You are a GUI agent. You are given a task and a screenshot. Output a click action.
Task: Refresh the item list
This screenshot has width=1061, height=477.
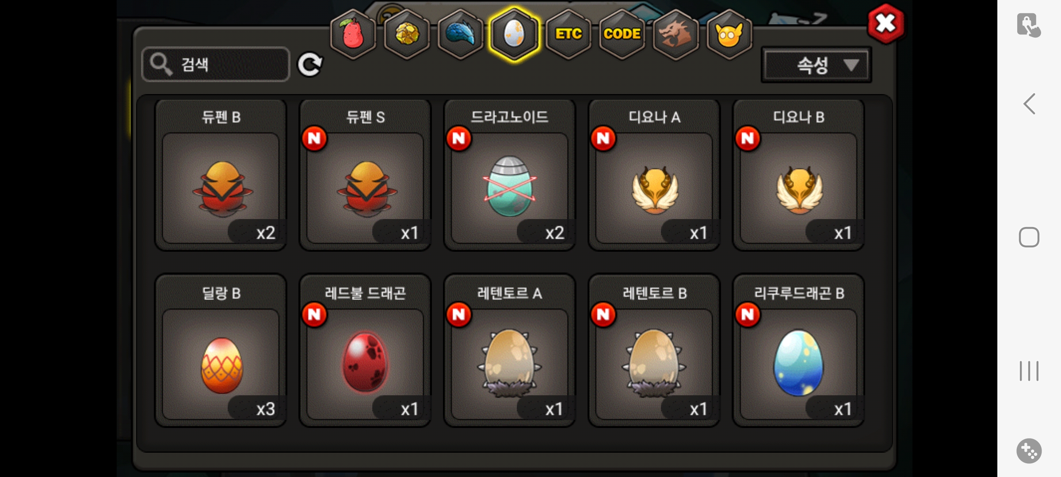click(310, 65)
